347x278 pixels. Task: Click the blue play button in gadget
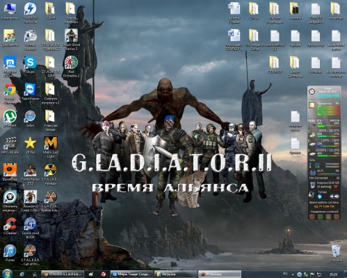coord(320,197)
